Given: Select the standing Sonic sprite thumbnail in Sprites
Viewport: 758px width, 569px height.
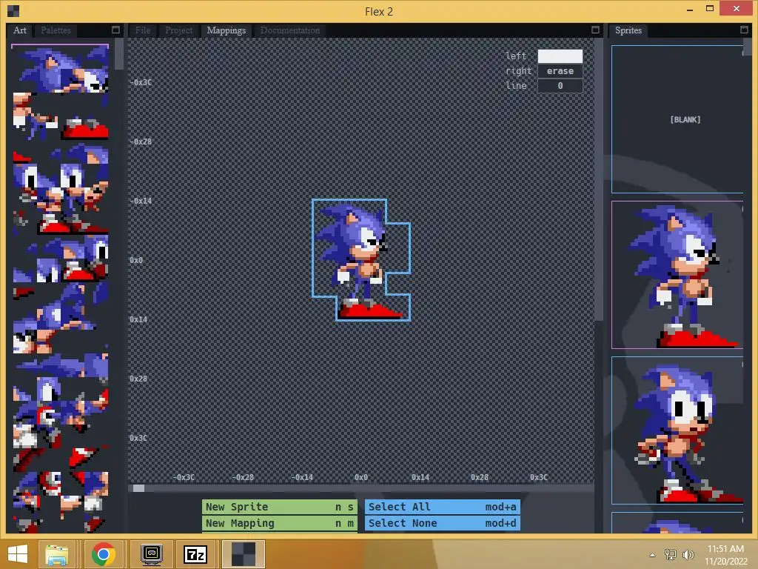Looking at the screenshot, I should (x=677, y=275).
